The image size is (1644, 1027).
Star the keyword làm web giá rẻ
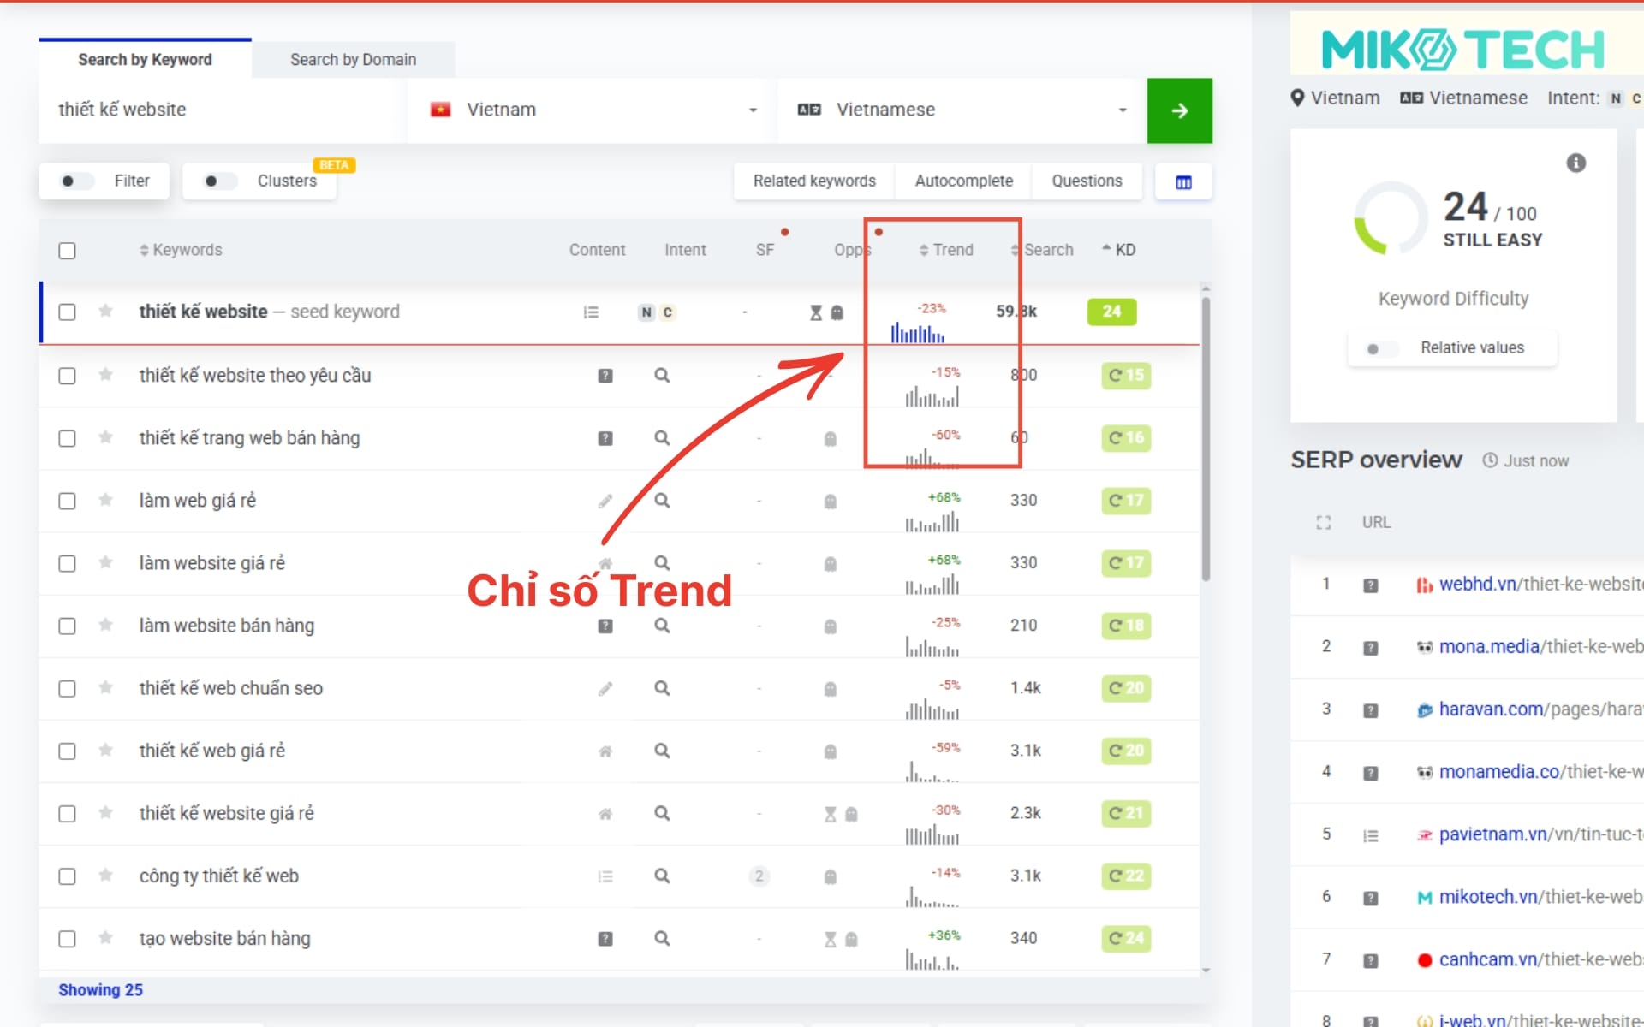click(x=105, y=500)
